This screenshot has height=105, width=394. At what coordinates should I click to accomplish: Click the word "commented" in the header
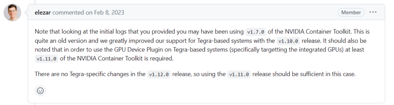[x=68, y=13]
